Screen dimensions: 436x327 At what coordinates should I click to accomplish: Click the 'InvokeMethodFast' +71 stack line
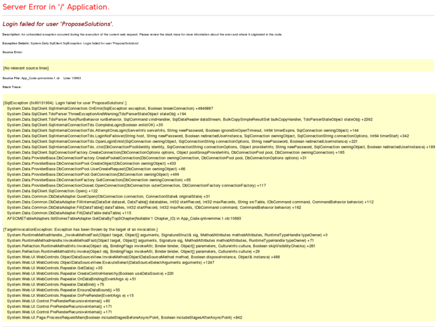coord(161,241)
